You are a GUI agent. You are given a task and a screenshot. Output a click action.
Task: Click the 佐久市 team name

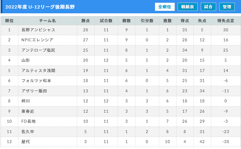[x=28, y=132]
